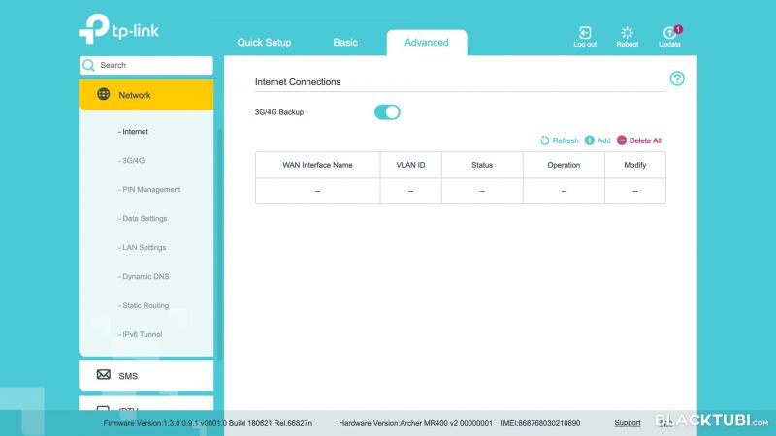Click the Operation column header
Image resolution: width=776 pixels, height=436 pixels.
564,165
